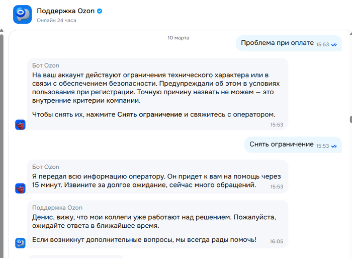Select the sent "Снять ограничение" message bubble

tap(281, 144)
